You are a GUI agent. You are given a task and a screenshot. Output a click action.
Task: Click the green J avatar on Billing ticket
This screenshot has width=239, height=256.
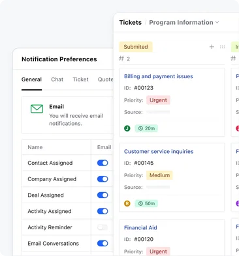[x=127, y=128]
